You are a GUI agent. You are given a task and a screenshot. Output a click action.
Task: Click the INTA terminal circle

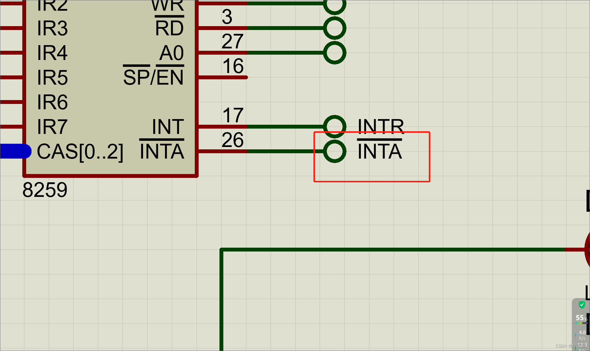[335, 151]
